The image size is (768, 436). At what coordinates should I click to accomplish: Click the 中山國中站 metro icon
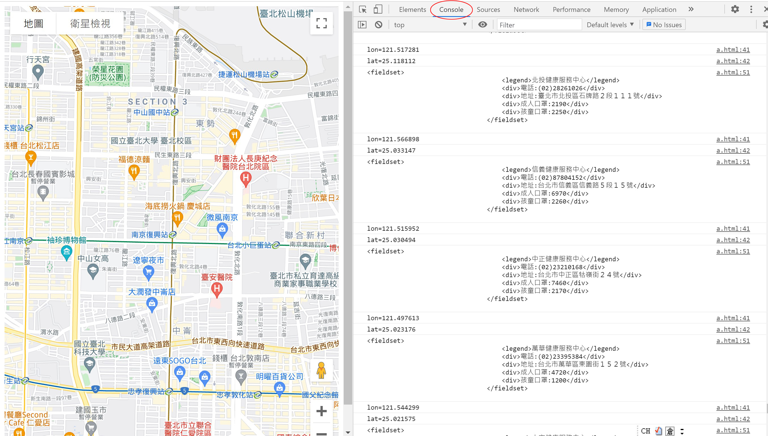[x=175, y=113]
